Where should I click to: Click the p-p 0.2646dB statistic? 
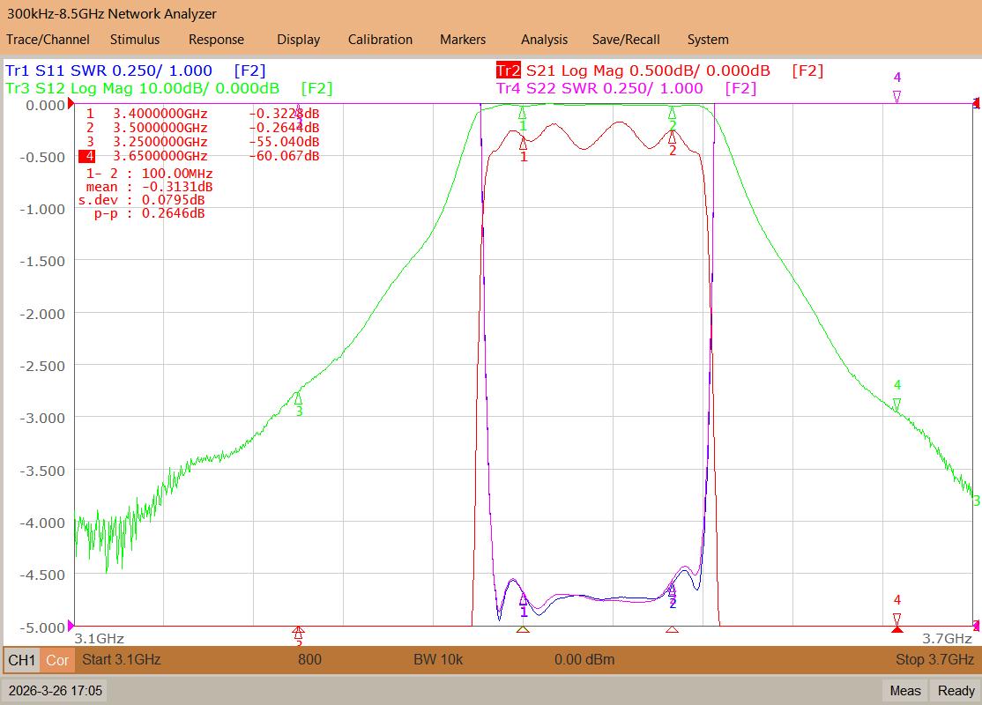[x=149, y=213]
